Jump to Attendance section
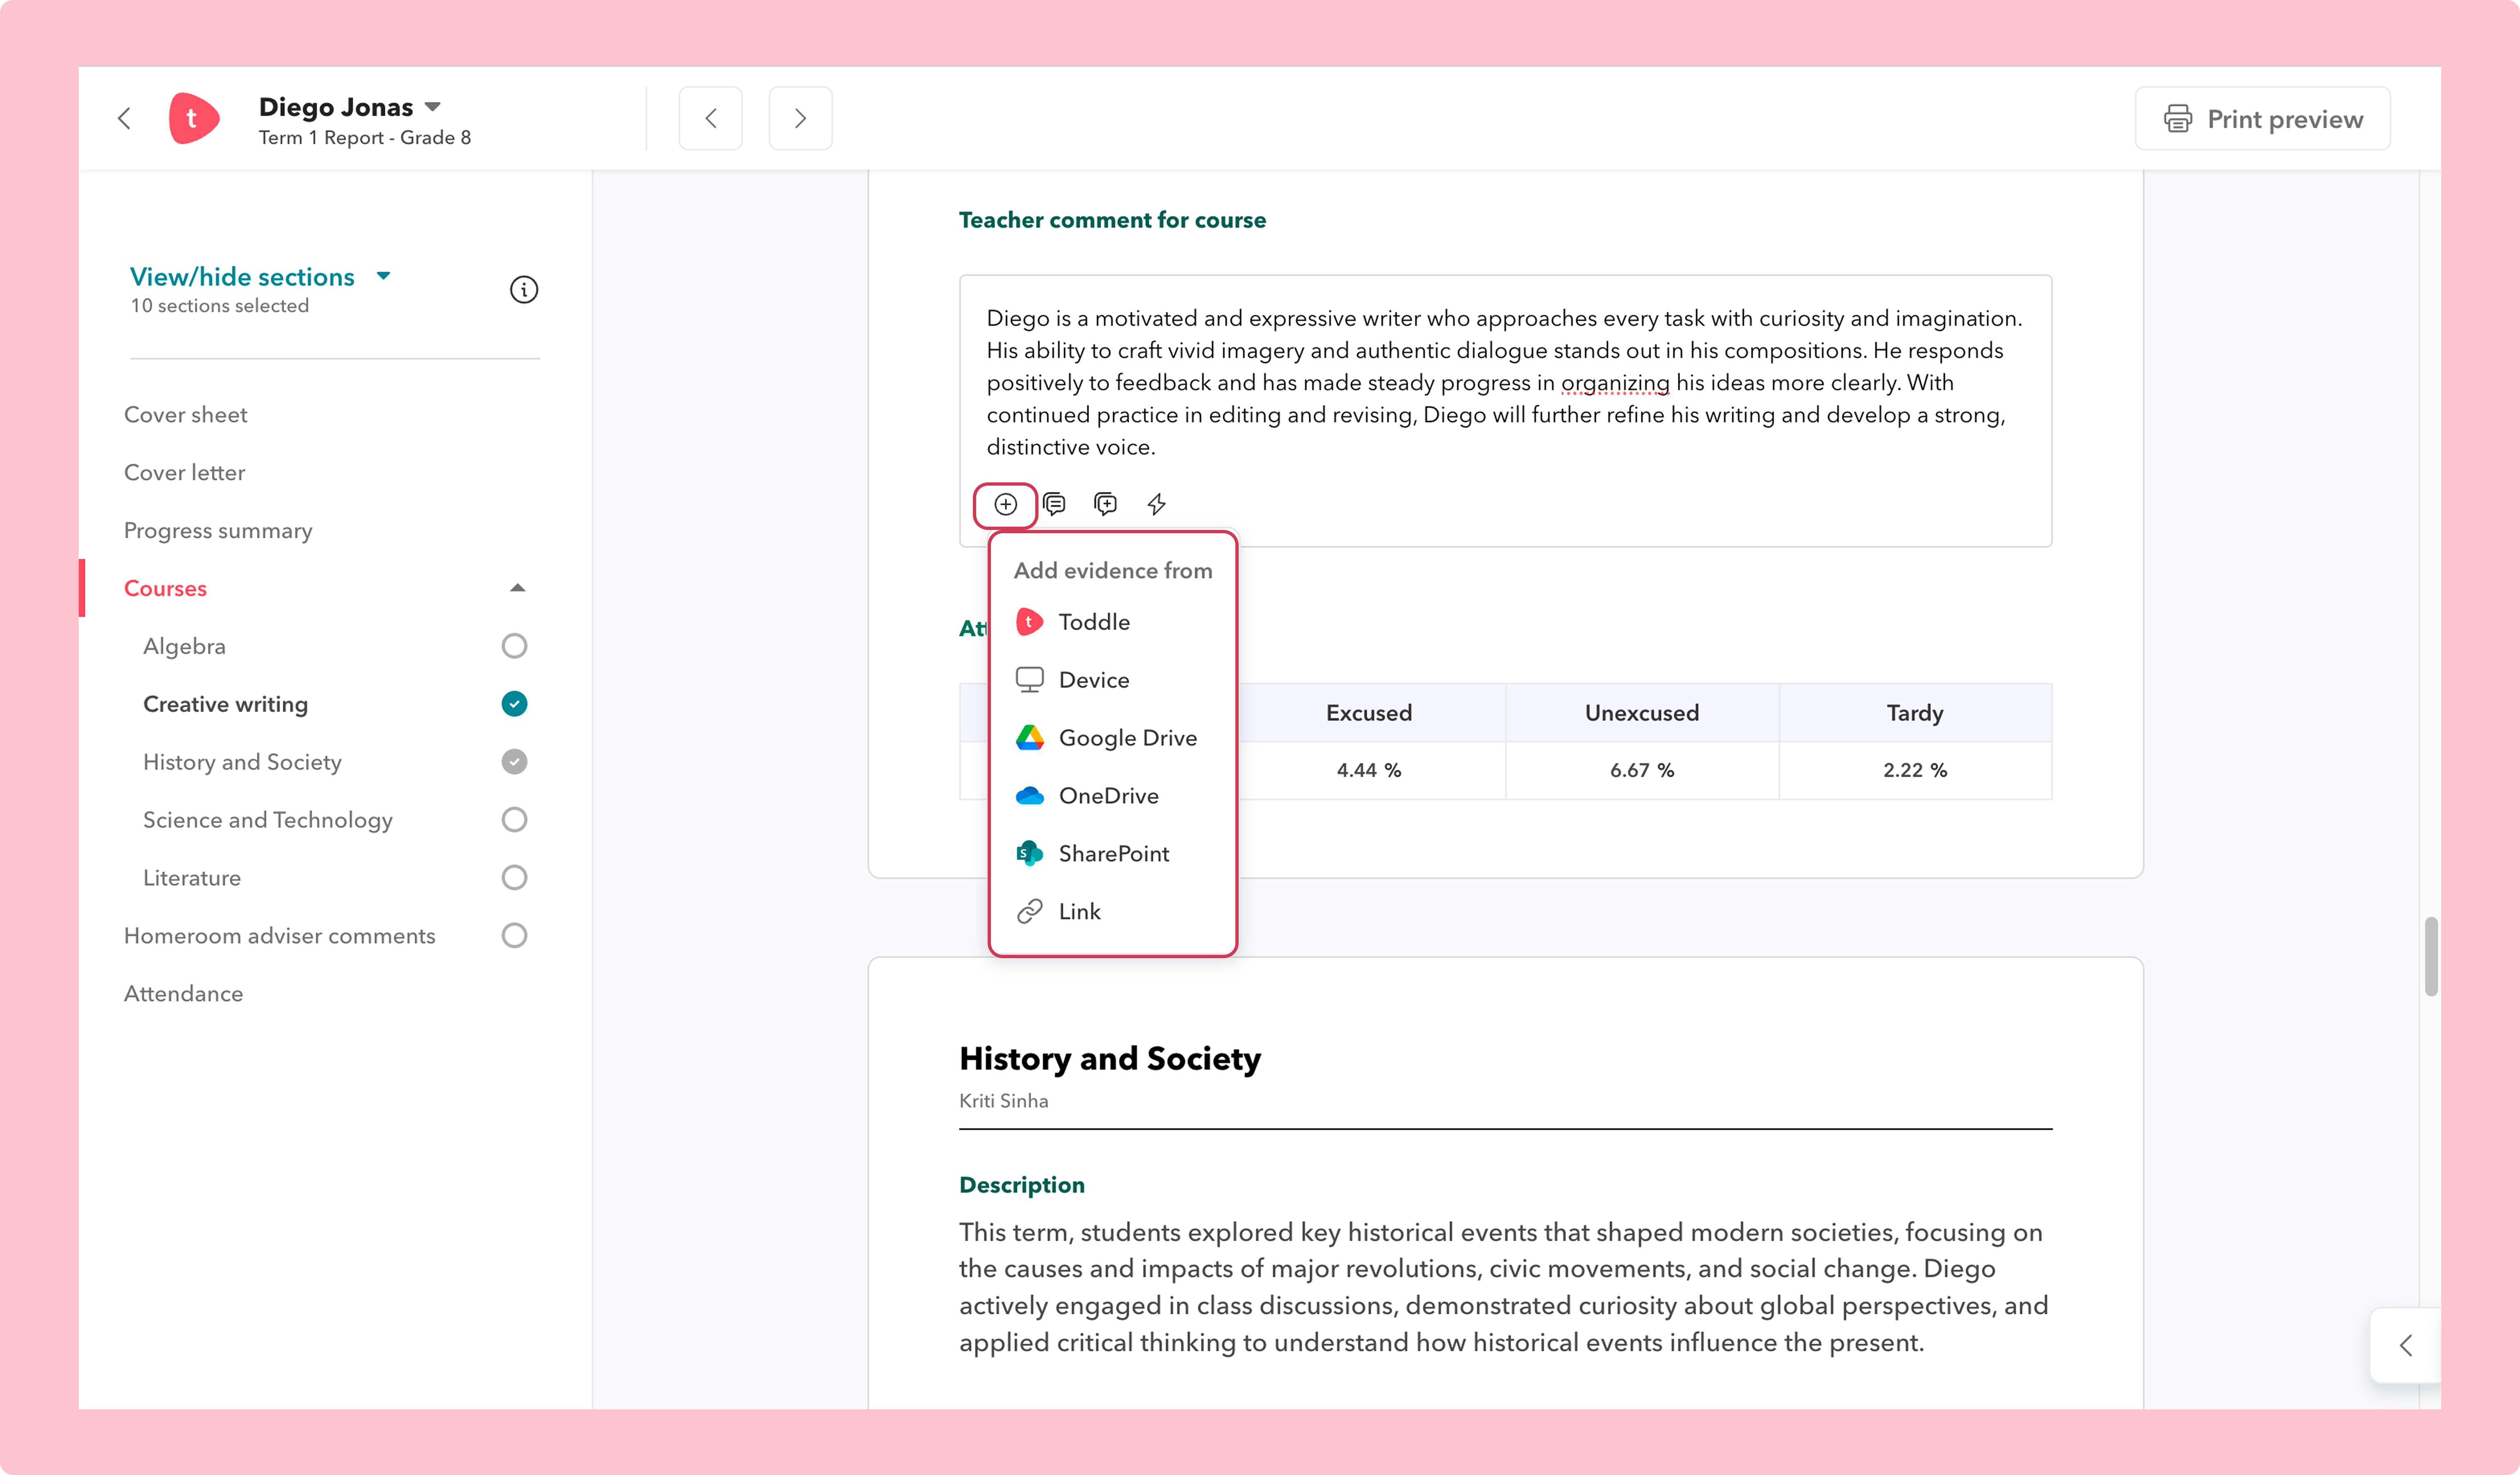The height and width of the screenshot is (1475, 2520). [x=184, y=994]
